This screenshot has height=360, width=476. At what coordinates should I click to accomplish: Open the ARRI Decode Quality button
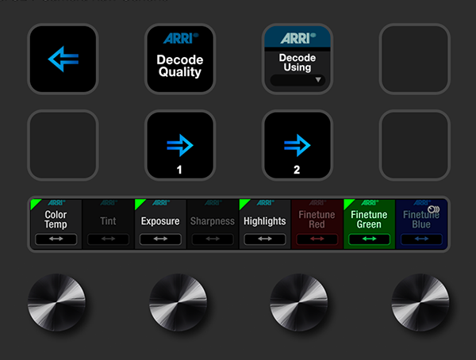(180, 59)
